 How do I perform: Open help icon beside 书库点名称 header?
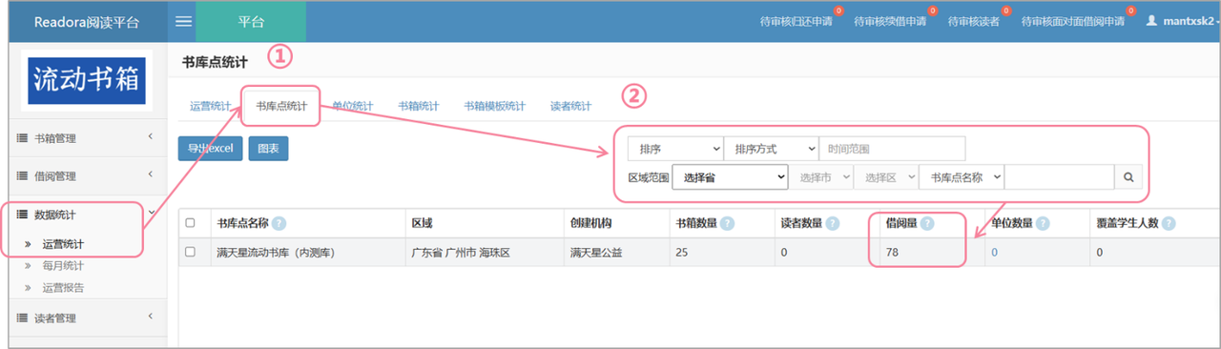coord(279,223)
